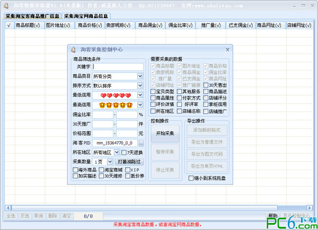Enable the 好评率 data checkbox
The image size is (318, 230).
coord(179,104)
